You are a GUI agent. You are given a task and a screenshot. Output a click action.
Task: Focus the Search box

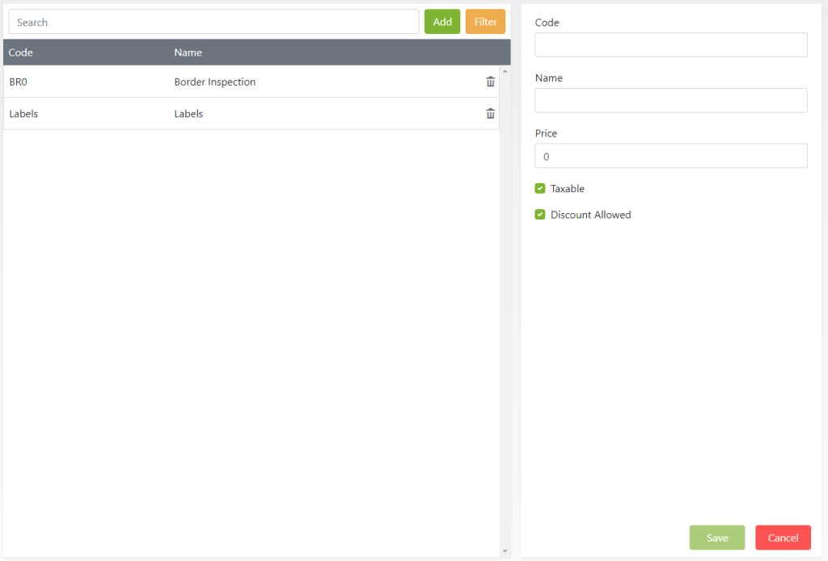213,22
